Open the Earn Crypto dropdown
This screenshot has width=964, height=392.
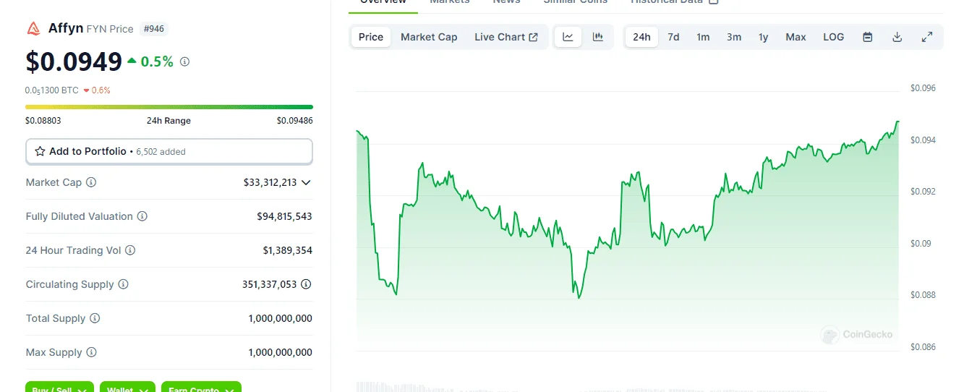click(x=201, y=387)
